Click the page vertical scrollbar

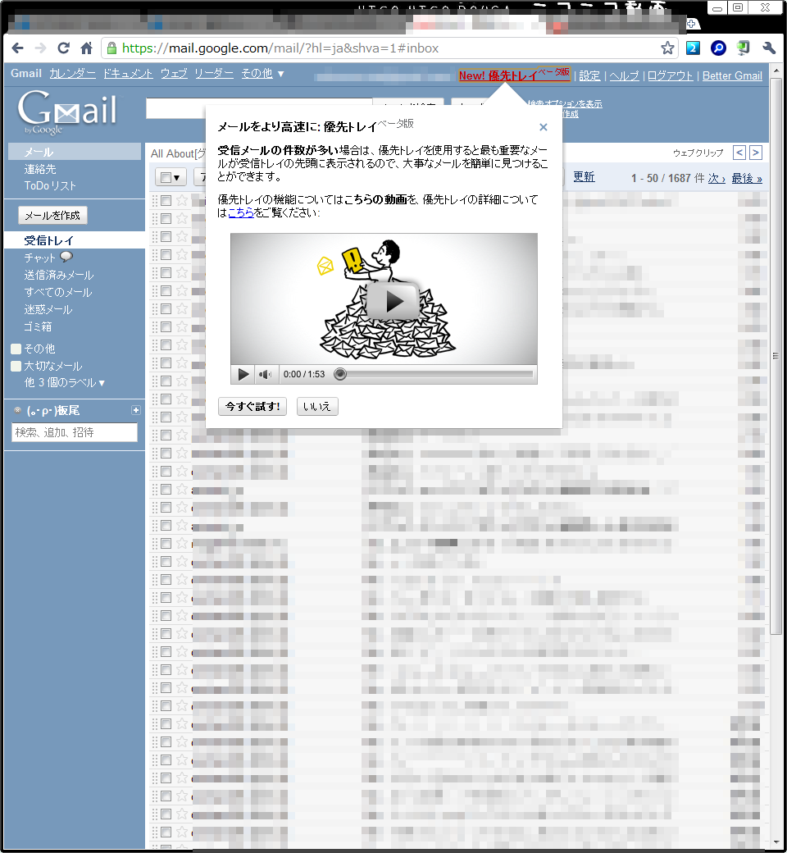click(776, 354)
